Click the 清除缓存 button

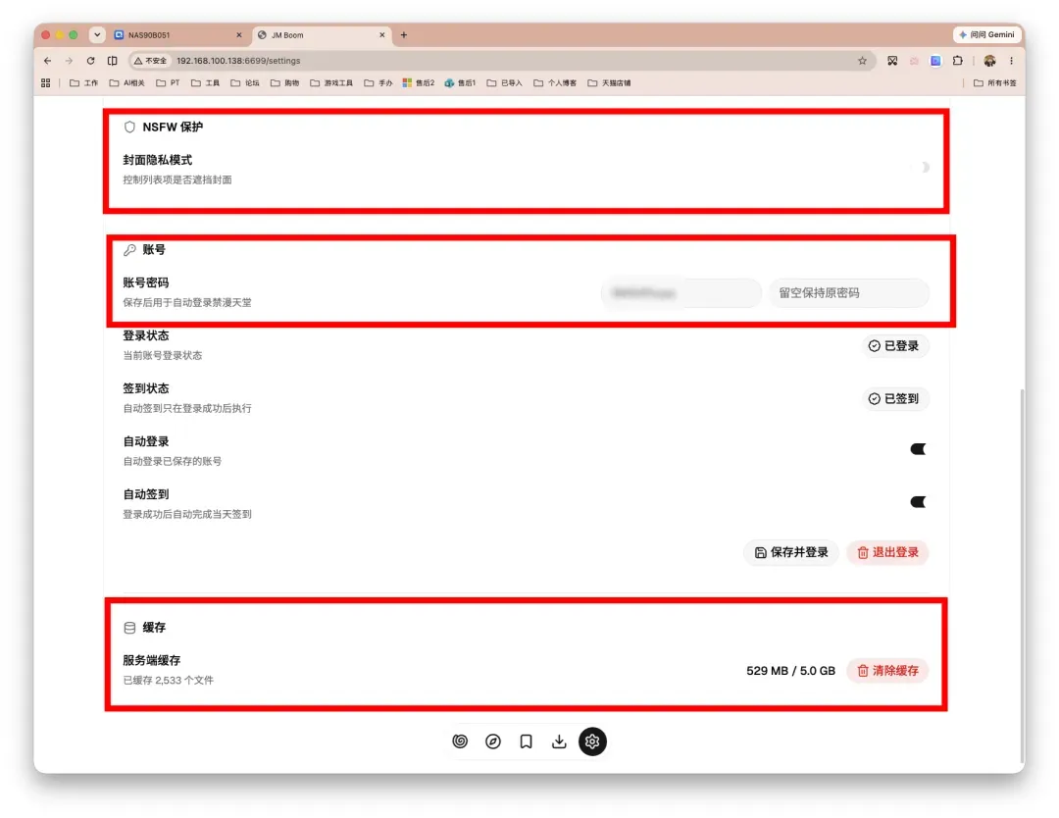[x=887, y=671]
